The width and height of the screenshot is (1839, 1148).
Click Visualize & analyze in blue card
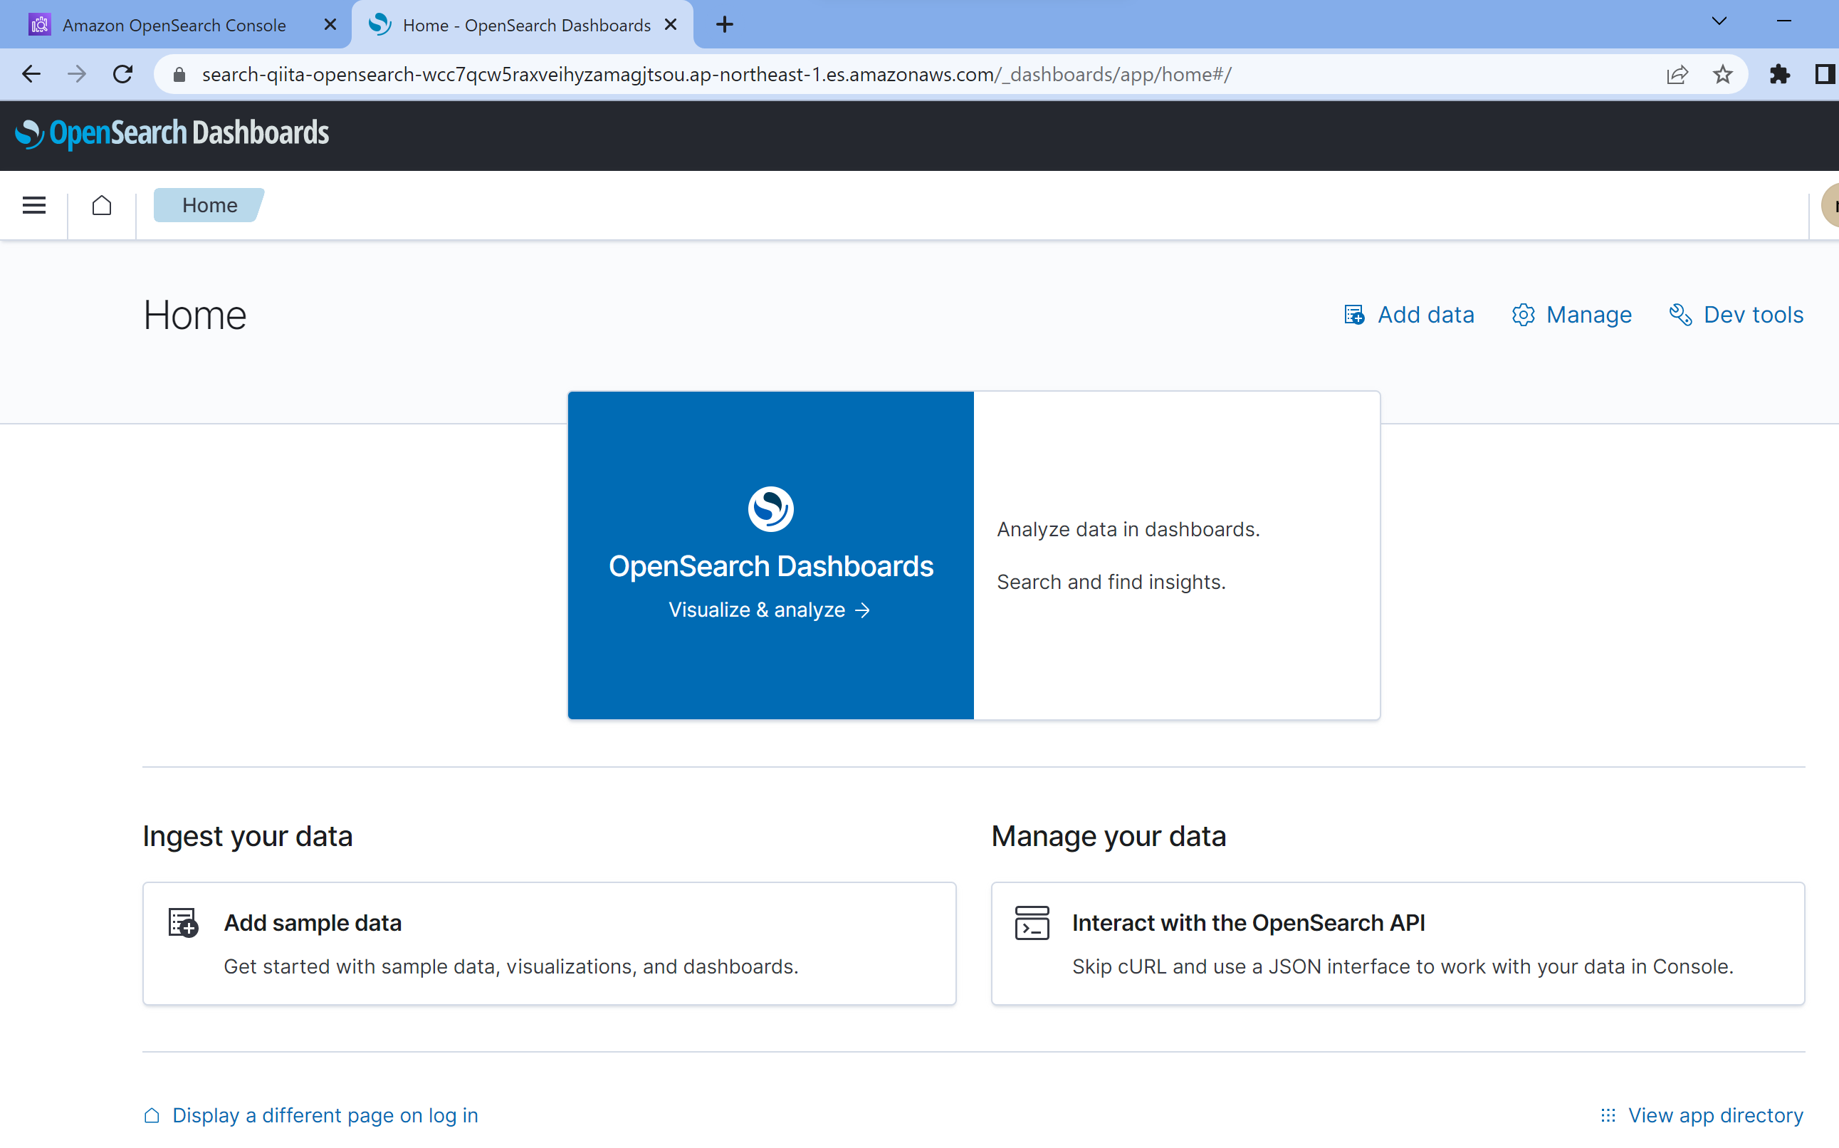pos(769,610)
